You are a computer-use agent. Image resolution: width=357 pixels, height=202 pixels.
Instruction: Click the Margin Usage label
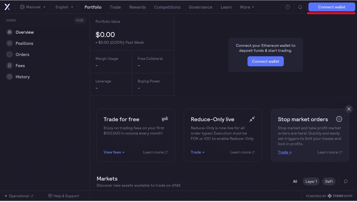click(107, 59)
